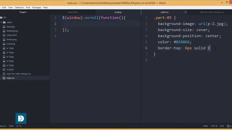The image size is (232, 130).
Task: Click the p-2.jpg image file icon
Action: tap(4, 52)
